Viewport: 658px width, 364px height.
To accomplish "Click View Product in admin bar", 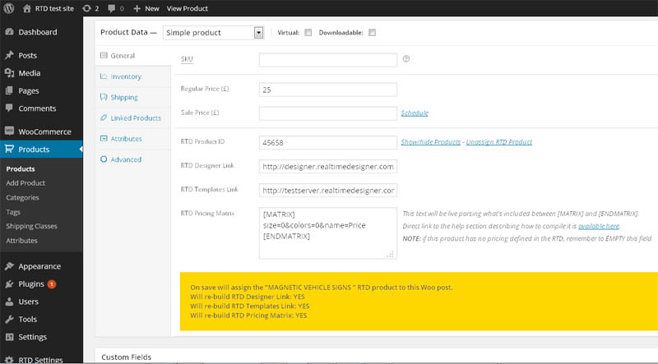I will coord(188,8).
